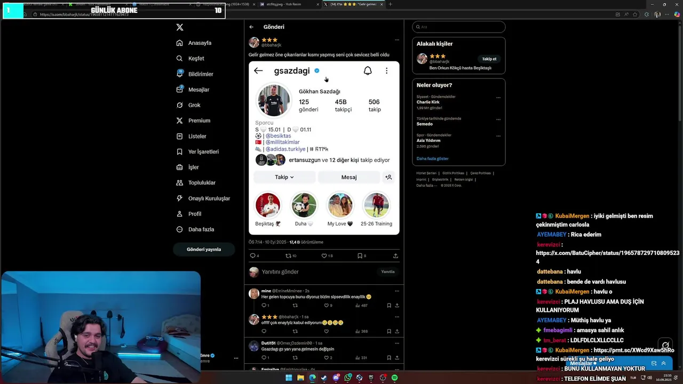This screenshot has width=683, height=384.
Task: Open Grok from the sidebar
Action: pyautogui.click(x=188, y=105)
